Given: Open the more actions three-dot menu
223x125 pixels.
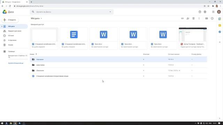Looking at the screenshot, I should pyautogui.click(x=199, y=18).
